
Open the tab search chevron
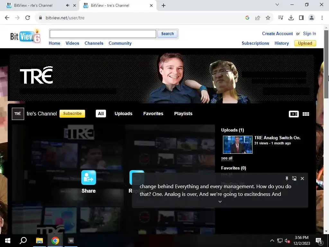[277, 5]
